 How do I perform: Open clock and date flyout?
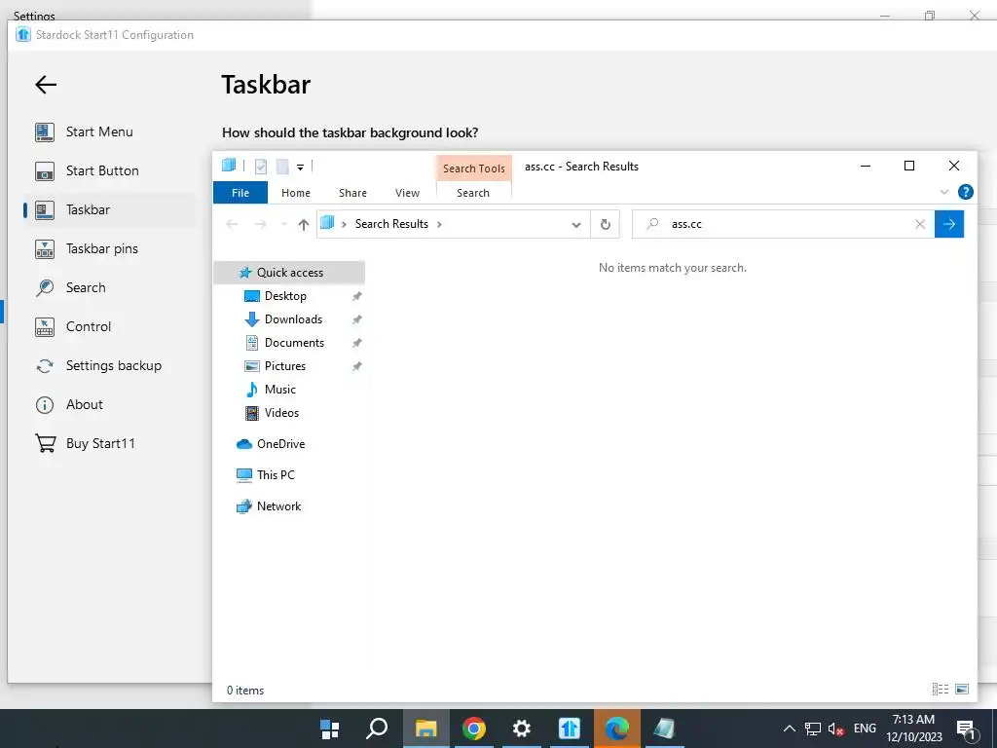pos(913,729)
